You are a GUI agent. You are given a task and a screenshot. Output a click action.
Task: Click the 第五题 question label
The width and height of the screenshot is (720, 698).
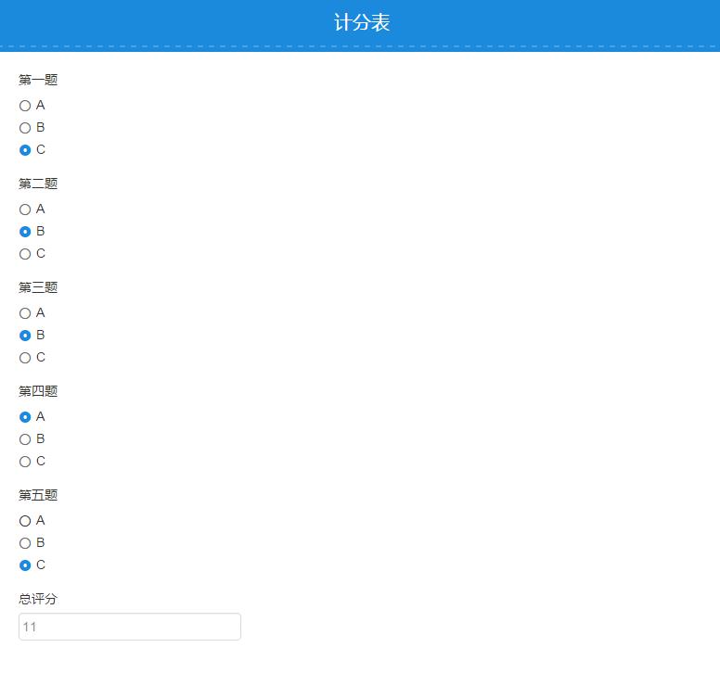click(38, 495)
